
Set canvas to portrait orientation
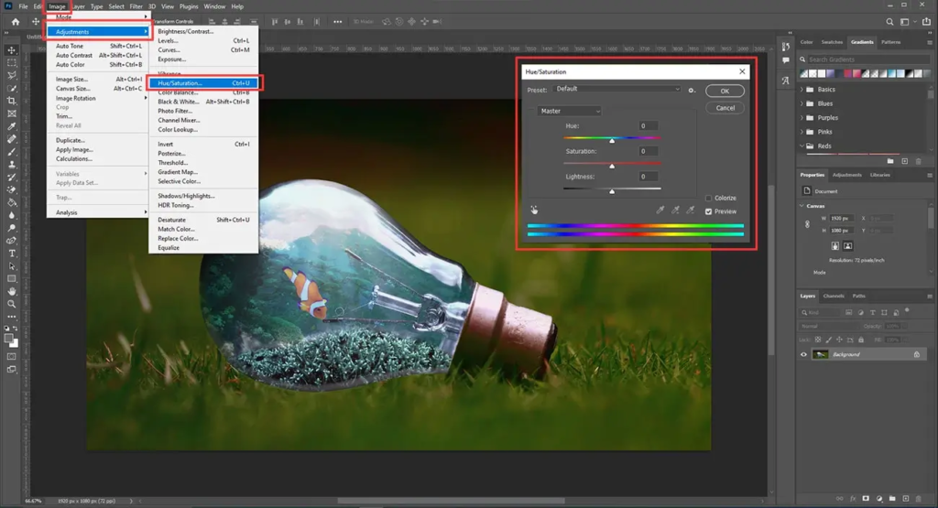click(x=835, y=245)
